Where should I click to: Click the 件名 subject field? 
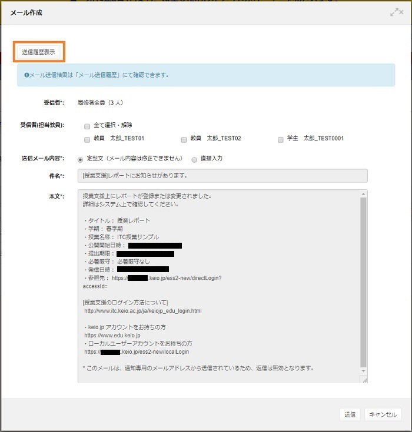tap(222, 176)
